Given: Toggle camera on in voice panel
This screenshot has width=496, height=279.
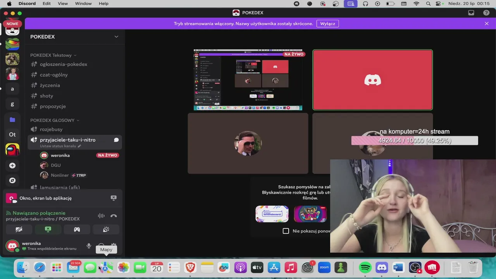Looking at the screenshot, I should [19, 229].
